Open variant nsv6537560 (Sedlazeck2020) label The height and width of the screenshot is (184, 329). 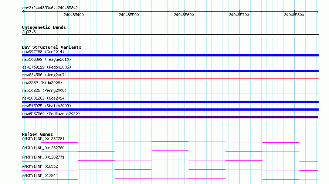[51, 114]
